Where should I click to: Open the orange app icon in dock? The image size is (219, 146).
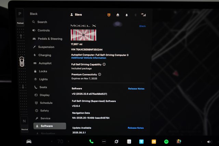(154, 142)
